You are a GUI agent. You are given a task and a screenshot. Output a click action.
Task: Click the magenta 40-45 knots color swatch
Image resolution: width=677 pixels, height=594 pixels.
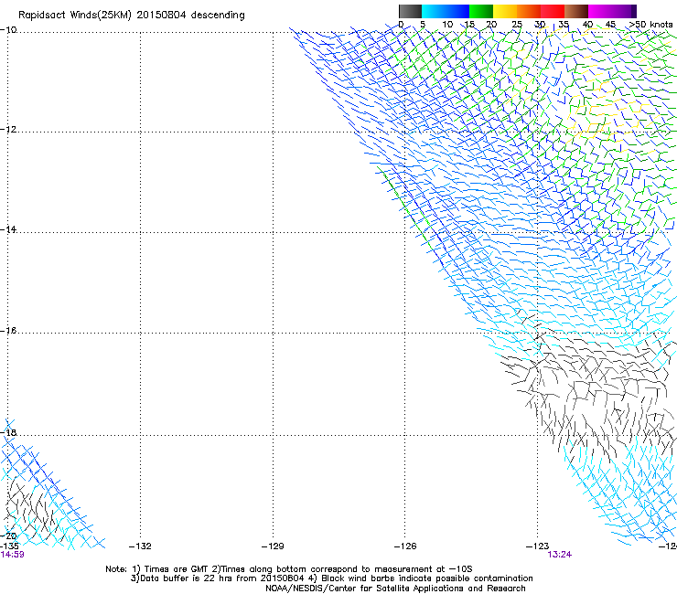600,11
